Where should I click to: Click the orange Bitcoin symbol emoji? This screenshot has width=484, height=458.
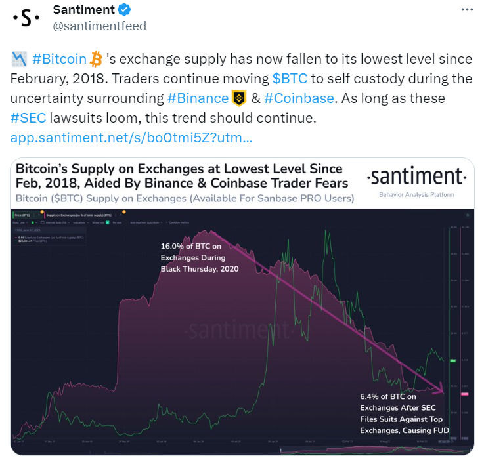96,59
